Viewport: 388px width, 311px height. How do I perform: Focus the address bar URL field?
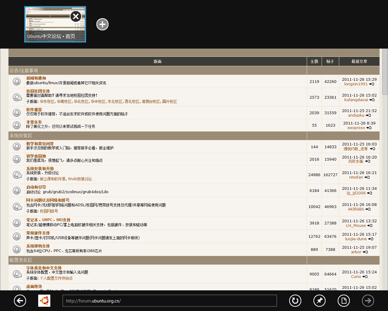coord(170,301)
